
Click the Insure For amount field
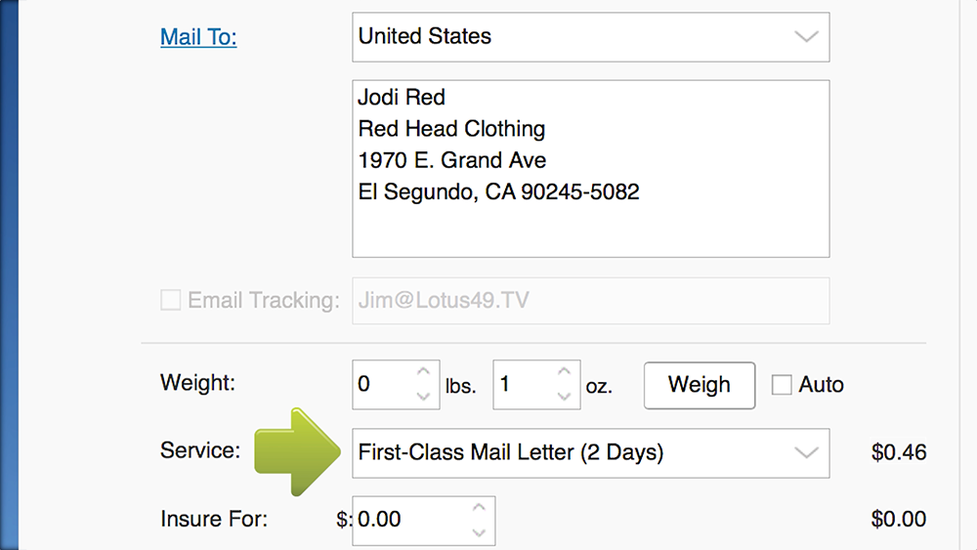(412, 520)
